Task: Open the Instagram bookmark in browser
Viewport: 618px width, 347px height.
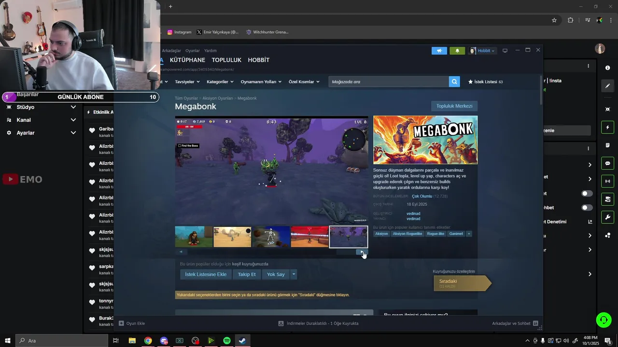Action: tap(180, 32)
